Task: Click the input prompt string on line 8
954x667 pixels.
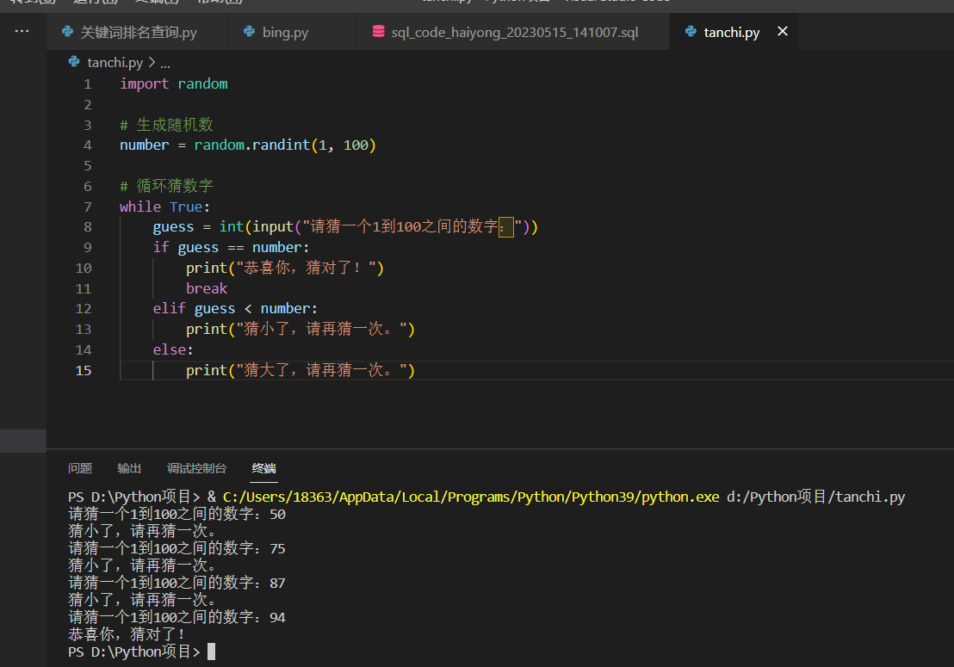Action: pyautogui.click(x=412, y=227)
